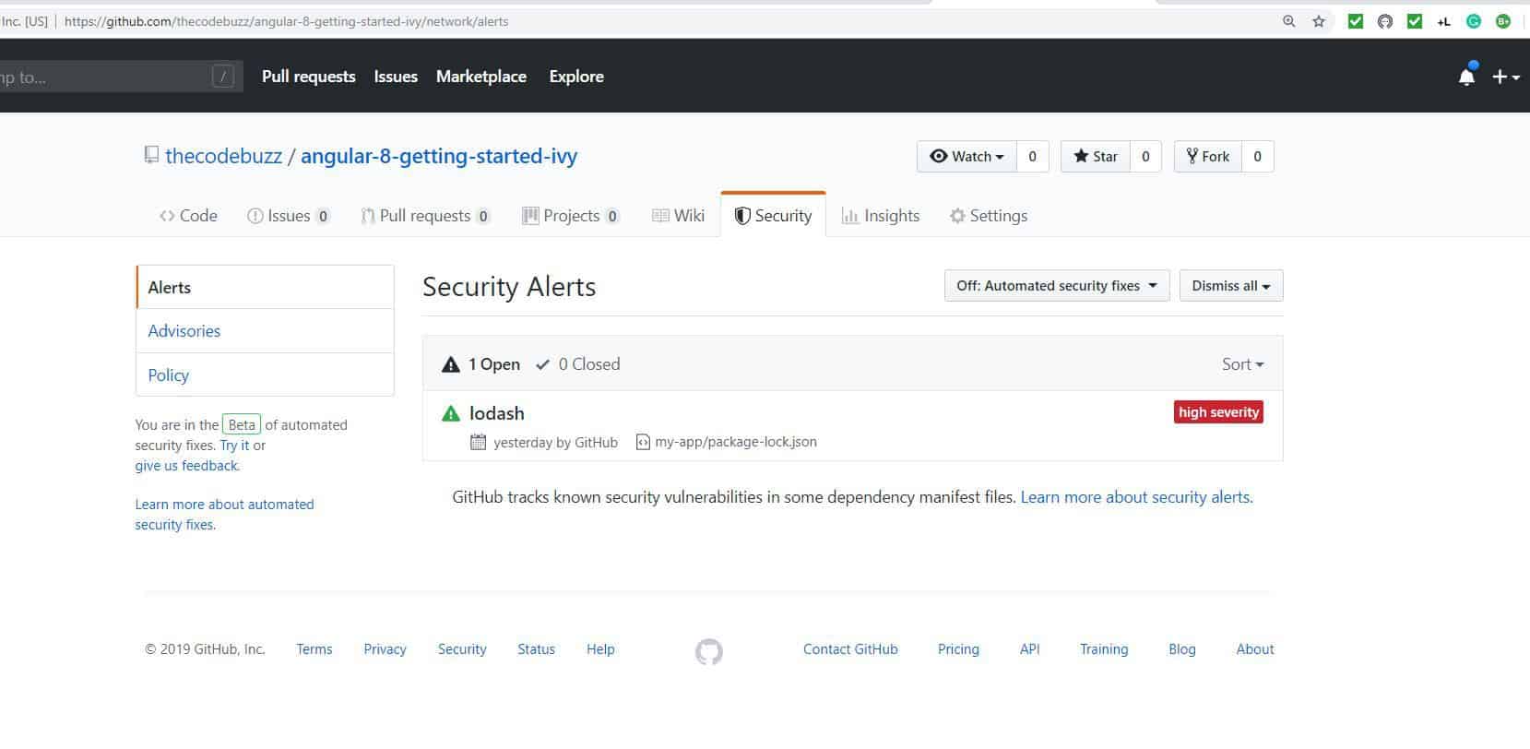Switch to the Issues tab

[x=289, y=216]
